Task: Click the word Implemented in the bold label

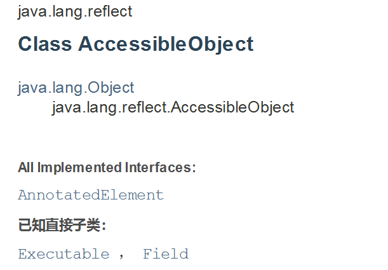Action: pyautogui.click(x=79, y=168)
